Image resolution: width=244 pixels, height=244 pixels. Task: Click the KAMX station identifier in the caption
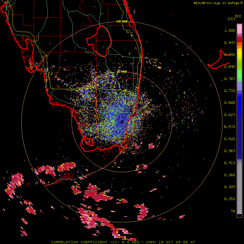point(151,242)
